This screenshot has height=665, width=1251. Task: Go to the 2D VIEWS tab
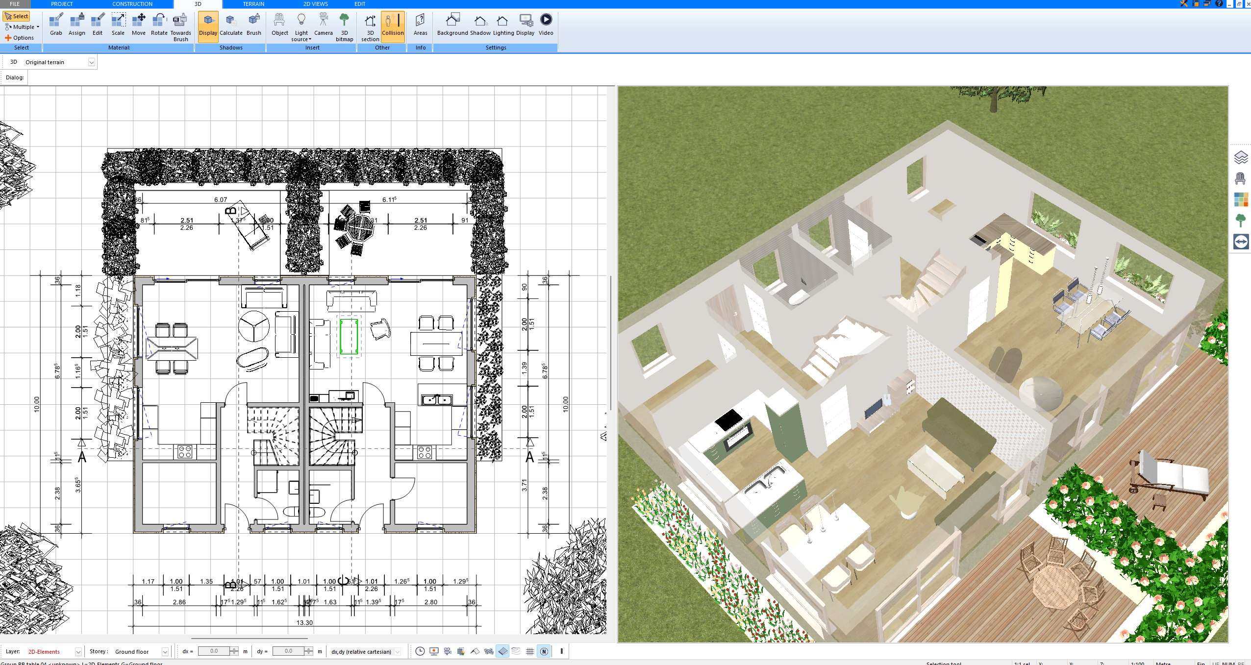pos(315,4)
